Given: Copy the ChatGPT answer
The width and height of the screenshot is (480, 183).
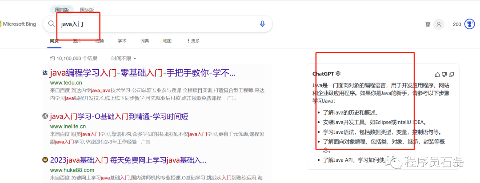Looking at the screenshot, I should (451, 74).
